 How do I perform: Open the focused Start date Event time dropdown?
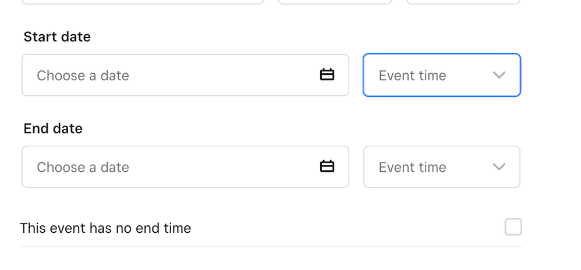coord(441,75)
